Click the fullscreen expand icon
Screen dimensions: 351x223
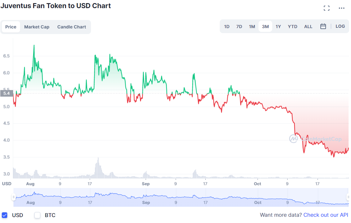click(327, 8)
